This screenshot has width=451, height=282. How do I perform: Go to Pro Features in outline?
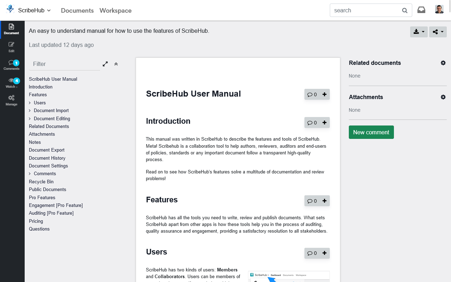(42, 197)
